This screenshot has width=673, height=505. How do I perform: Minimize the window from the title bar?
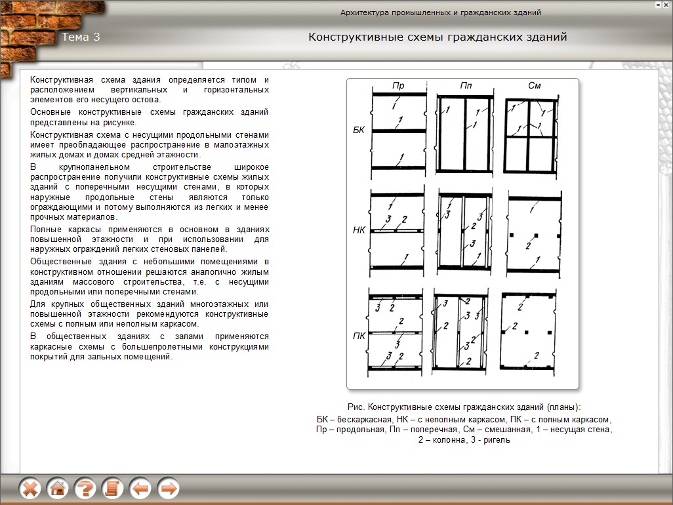coord(658,5)
